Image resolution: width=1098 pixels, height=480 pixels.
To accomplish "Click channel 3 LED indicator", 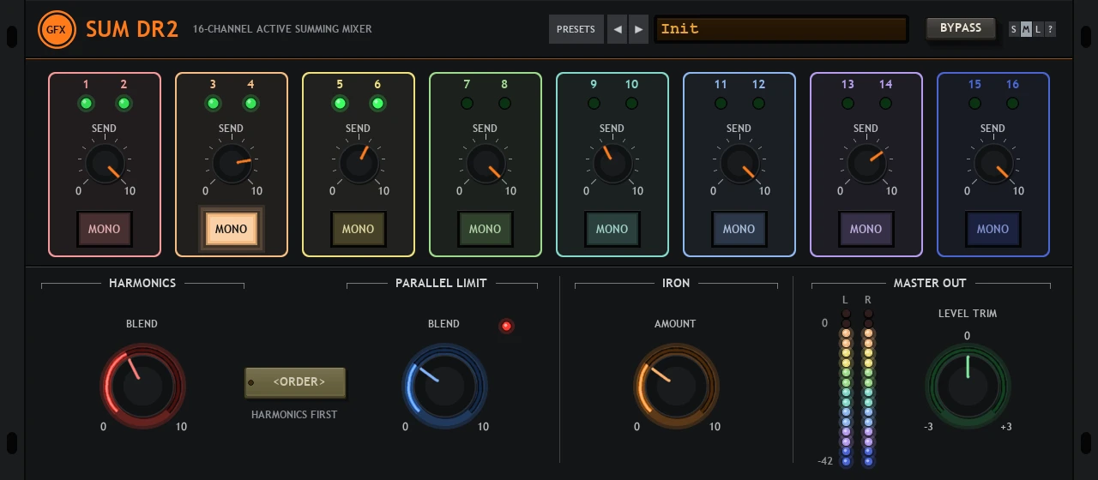I will 213,104.
